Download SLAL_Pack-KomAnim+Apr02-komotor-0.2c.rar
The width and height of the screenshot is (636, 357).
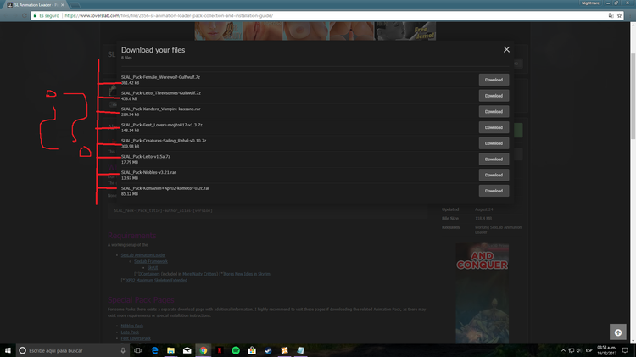click(x=494, y=191)
